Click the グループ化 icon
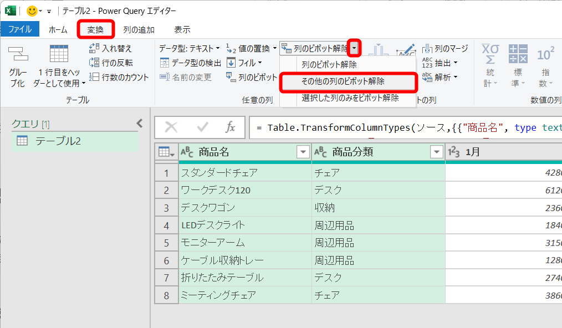This screenshot has width=562, height=328. 18,54
